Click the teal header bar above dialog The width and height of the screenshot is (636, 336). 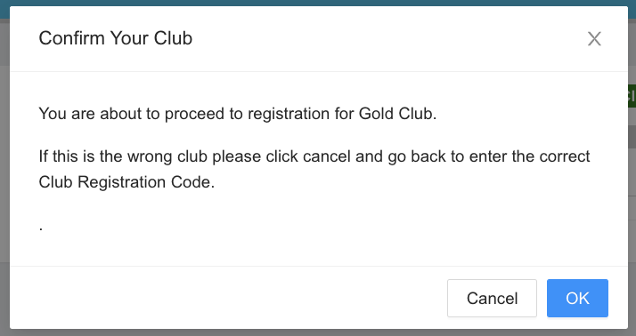click(x=318, y=3)
